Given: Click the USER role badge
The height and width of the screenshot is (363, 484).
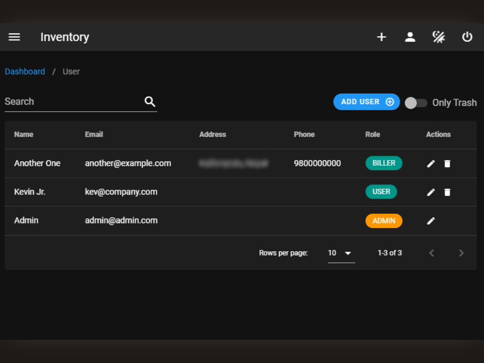Looking at the screenshot, I should (381, 192).
